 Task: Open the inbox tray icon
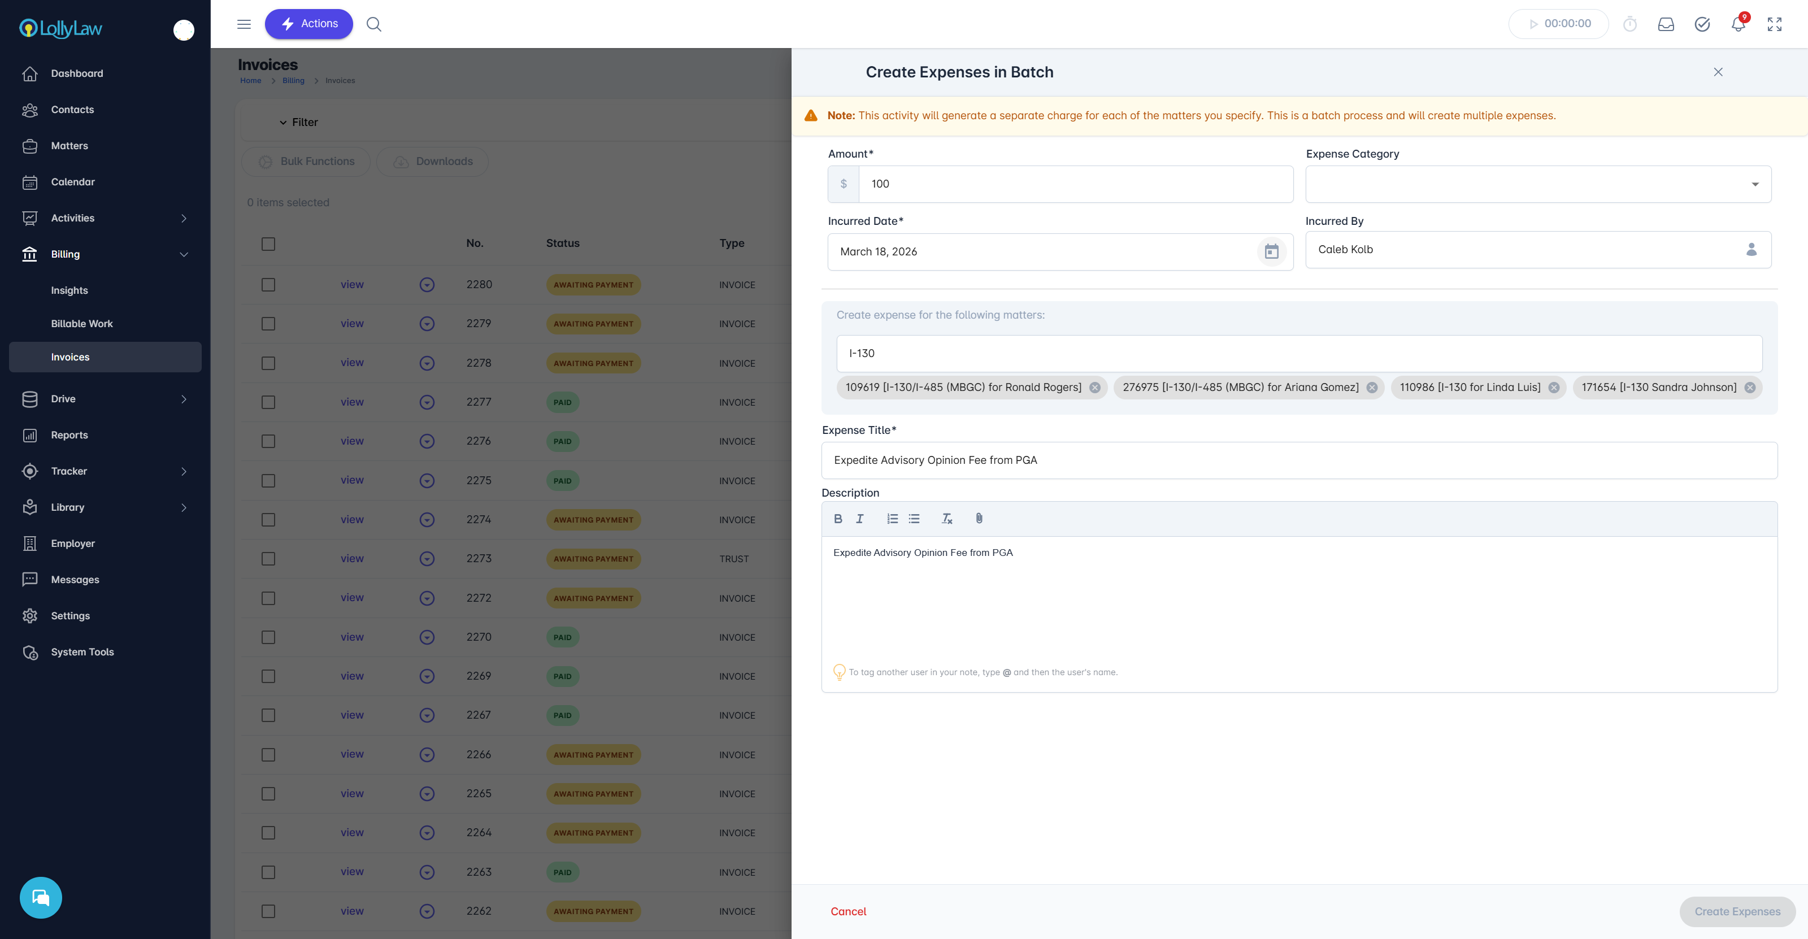click(x=1666, y=24)
